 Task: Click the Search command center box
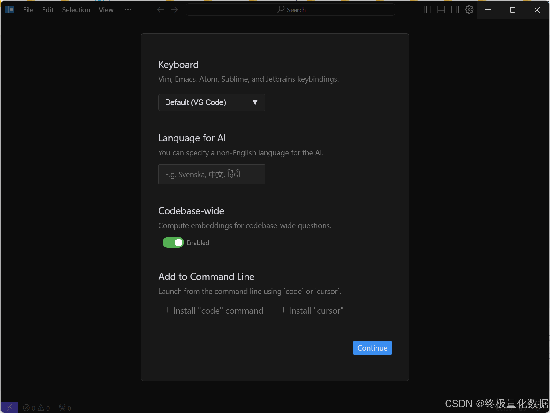pos(290,10)
